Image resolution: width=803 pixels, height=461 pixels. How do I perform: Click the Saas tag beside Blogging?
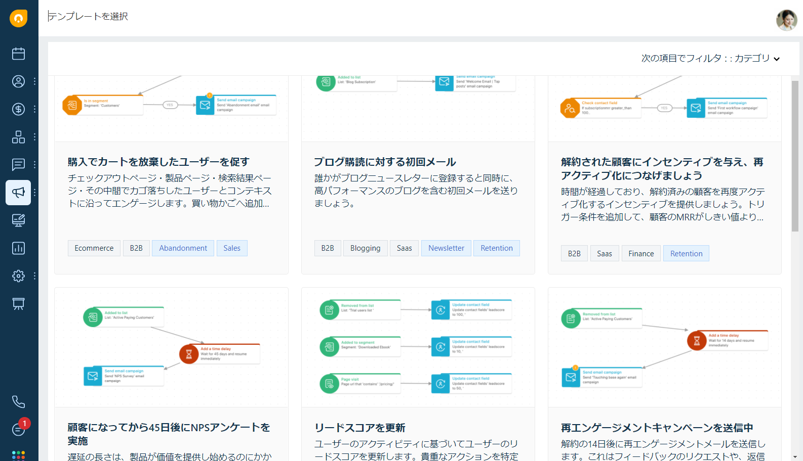coord(405,248)
